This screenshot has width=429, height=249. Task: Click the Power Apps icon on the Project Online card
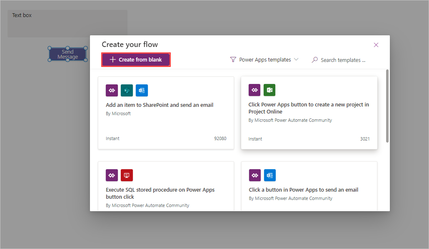click(x=254, y=90)
